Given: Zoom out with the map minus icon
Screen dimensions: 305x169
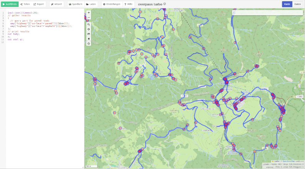Looking at the screenshot, I should point(89,17).
